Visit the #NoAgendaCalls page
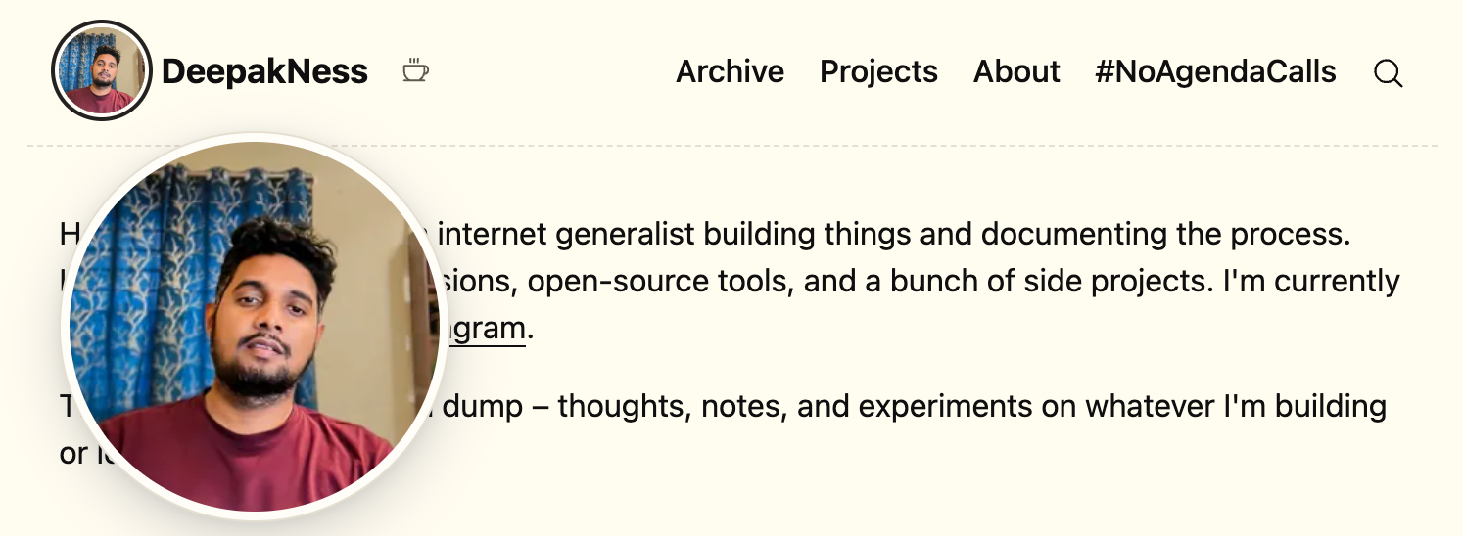This screenshot has width=1463, height=536. tap(1215, 71)
